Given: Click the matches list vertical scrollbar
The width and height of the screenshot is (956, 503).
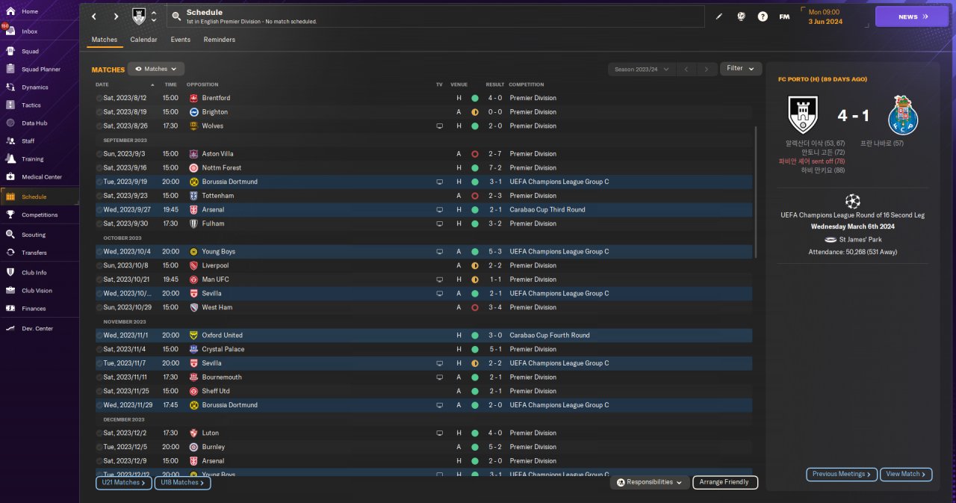Looking at the screenshot, I should pos(757,192).
